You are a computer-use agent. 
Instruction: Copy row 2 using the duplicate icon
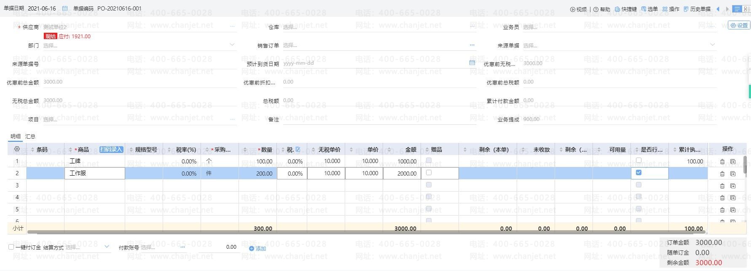(x=733, y=174)
